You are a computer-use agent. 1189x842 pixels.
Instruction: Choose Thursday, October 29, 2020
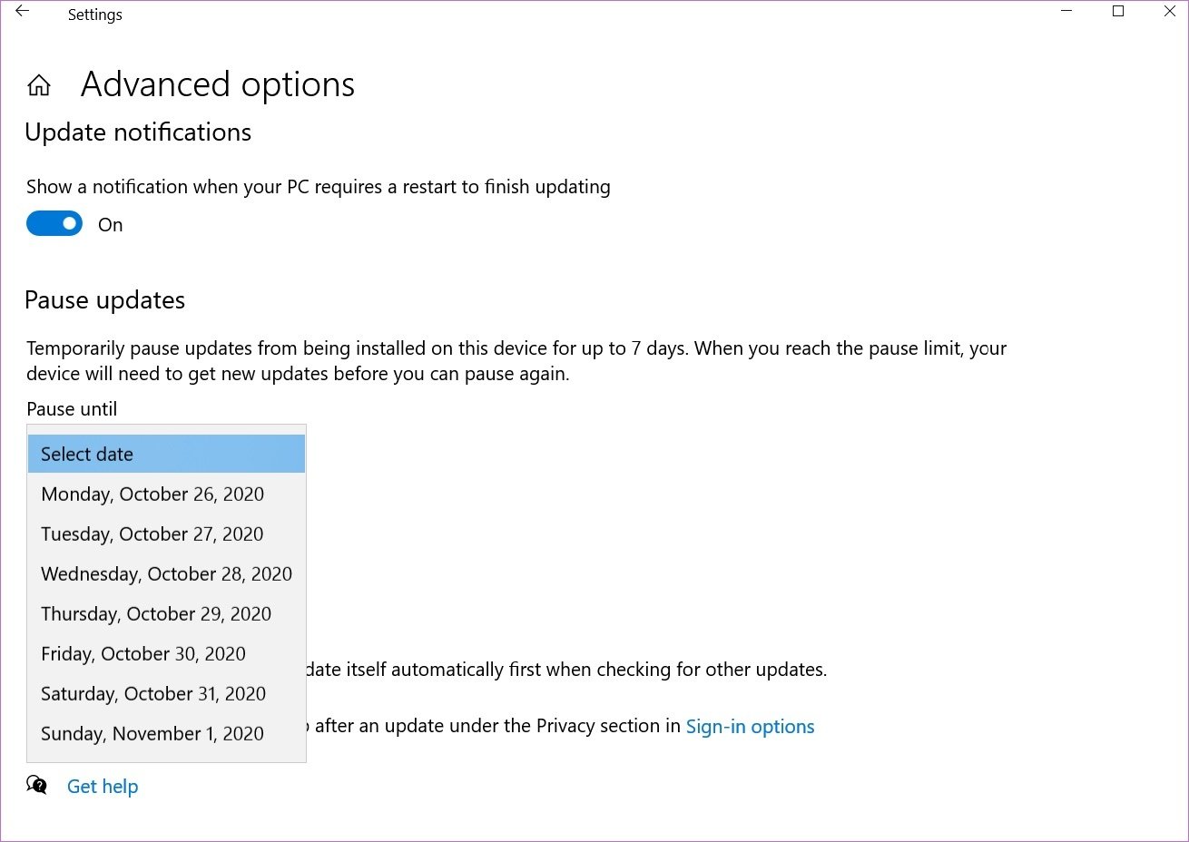pos(155,613)
